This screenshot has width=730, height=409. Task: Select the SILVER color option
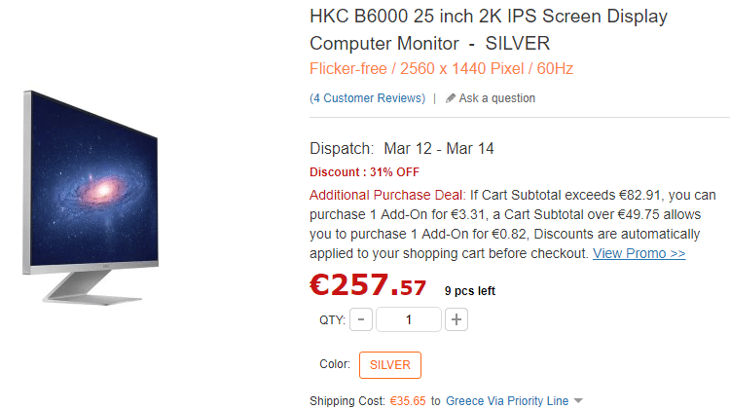[x=389, y=365]
